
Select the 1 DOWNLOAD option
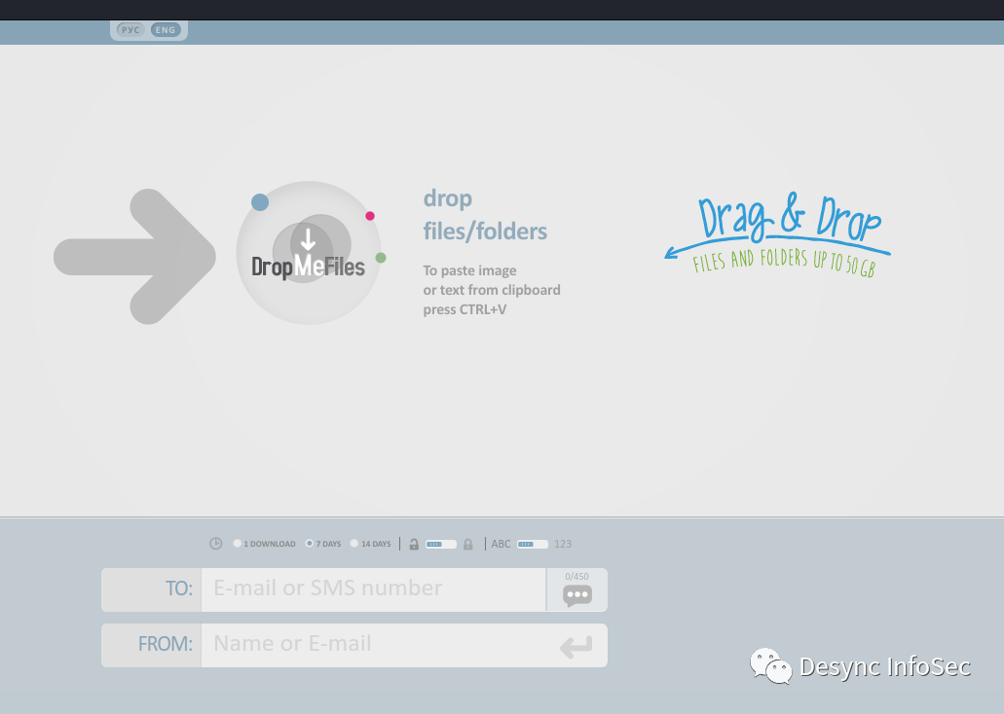point(265,544)
